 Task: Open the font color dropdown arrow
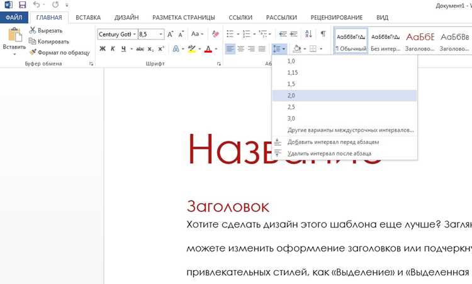[x=216, y=49]
